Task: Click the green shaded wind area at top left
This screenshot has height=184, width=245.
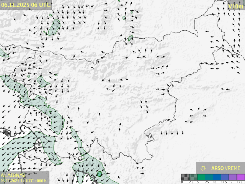Action: tap(54, 28)
